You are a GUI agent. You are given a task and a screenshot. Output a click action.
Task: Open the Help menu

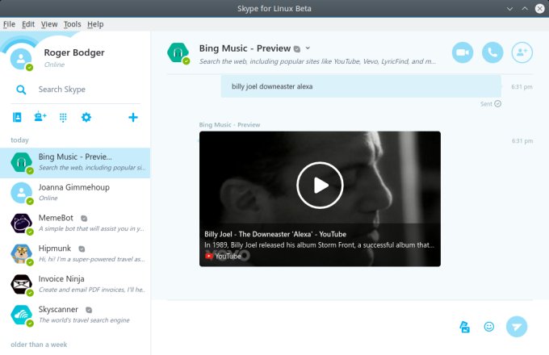click(95, 24)
